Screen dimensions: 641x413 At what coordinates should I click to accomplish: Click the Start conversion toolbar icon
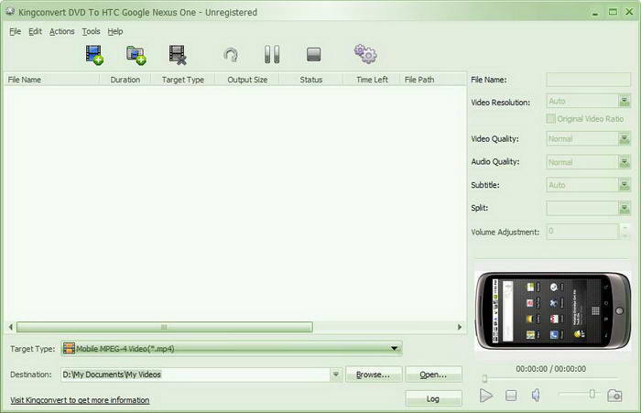point(231,55)
